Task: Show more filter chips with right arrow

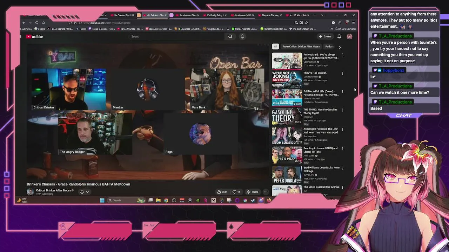Action: click(x=340, y=47)
